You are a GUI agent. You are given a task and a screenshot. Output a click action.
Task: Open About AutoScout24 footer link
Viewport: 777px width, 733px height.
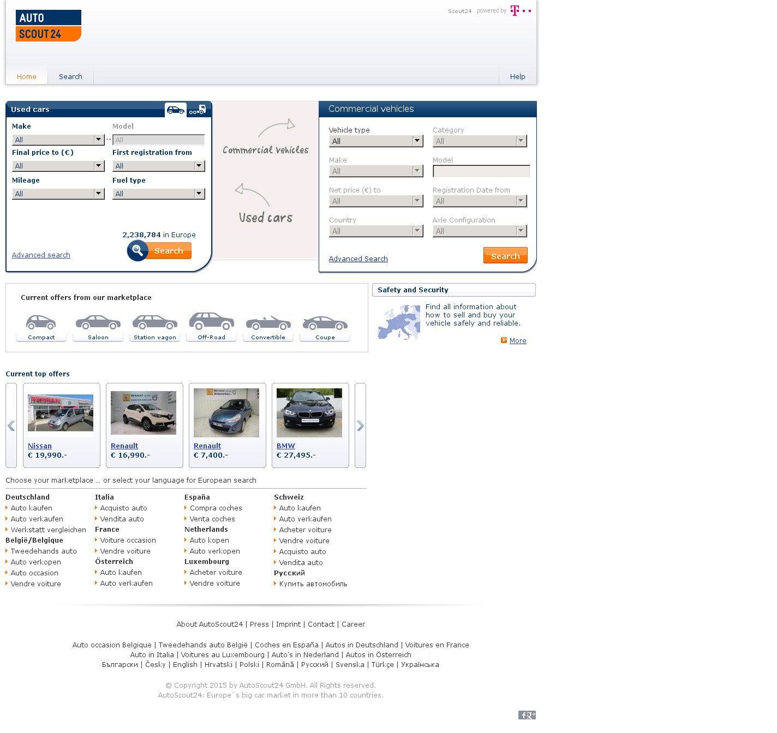[210, 624]
